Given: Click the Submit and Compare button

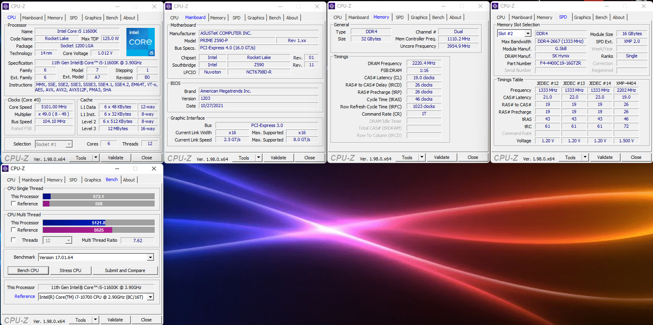Looking at the screenshot, I should point(125,270).
